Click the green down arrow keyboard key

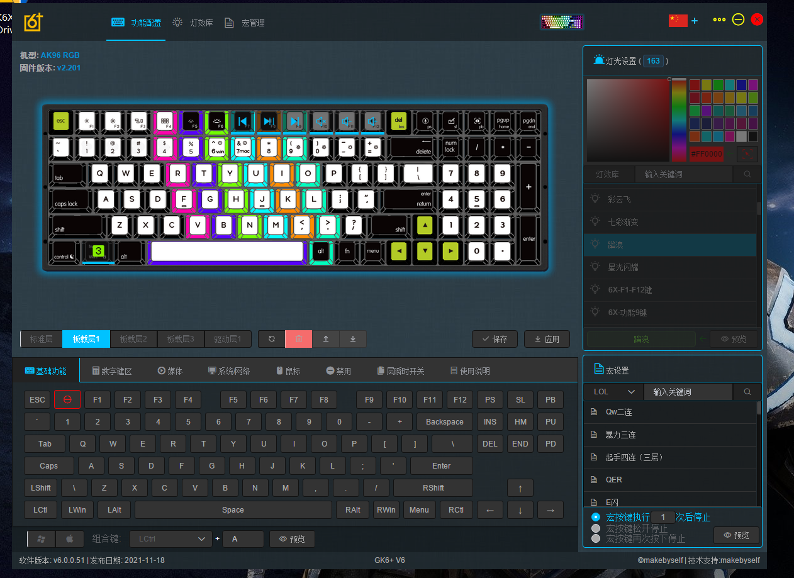425,252
